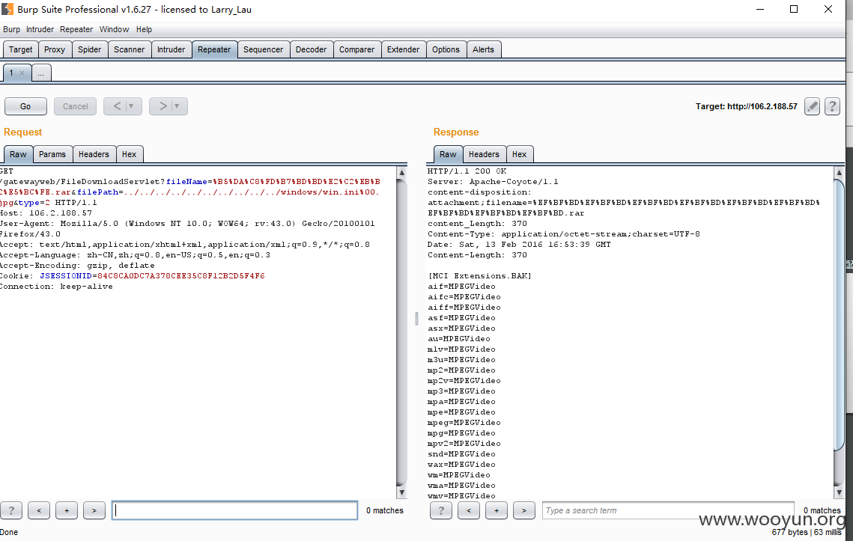The height and width of the screenshot is (541, 853).
Task: Jump to previous request search match
Action: click(39, 510)
